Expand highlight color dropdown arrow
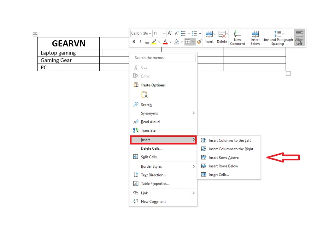The height and width of the screenshot is (230, 323). point(159,42)
